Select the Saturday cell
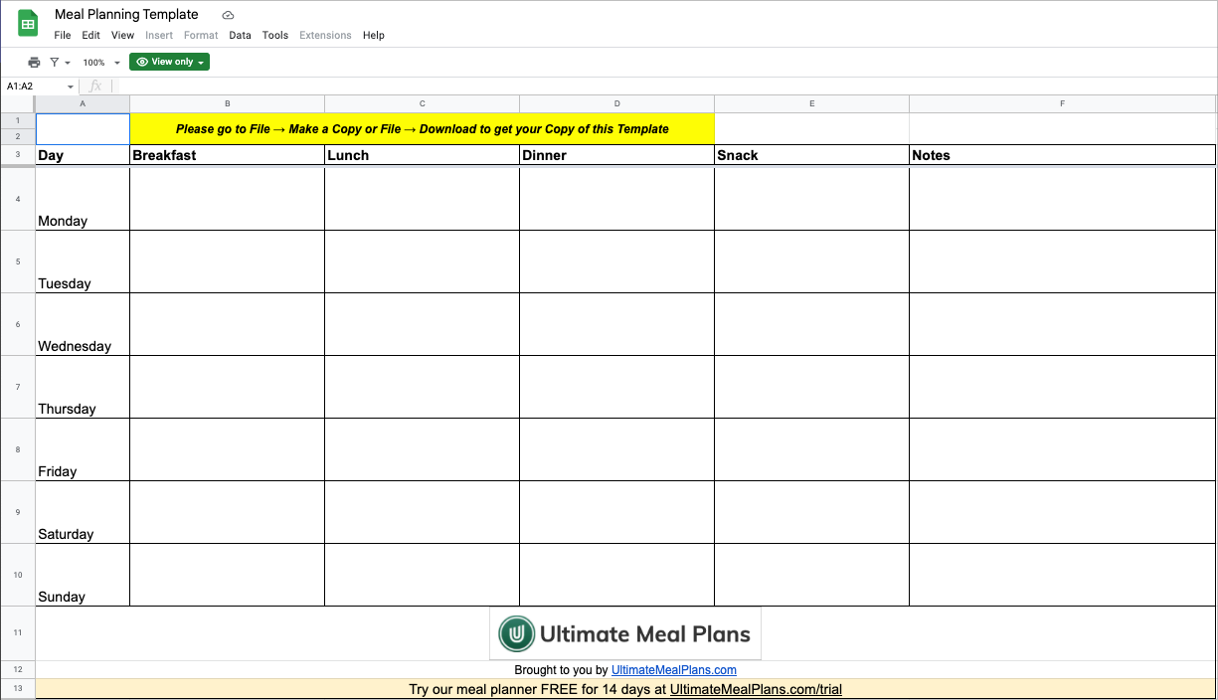The width and height of the screenshot is (1218, 700). (83, 512)
